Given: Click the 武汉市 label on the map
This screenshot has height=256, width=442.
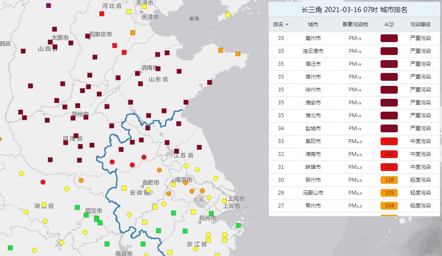Looking at the screenshot, I should 93,211.
